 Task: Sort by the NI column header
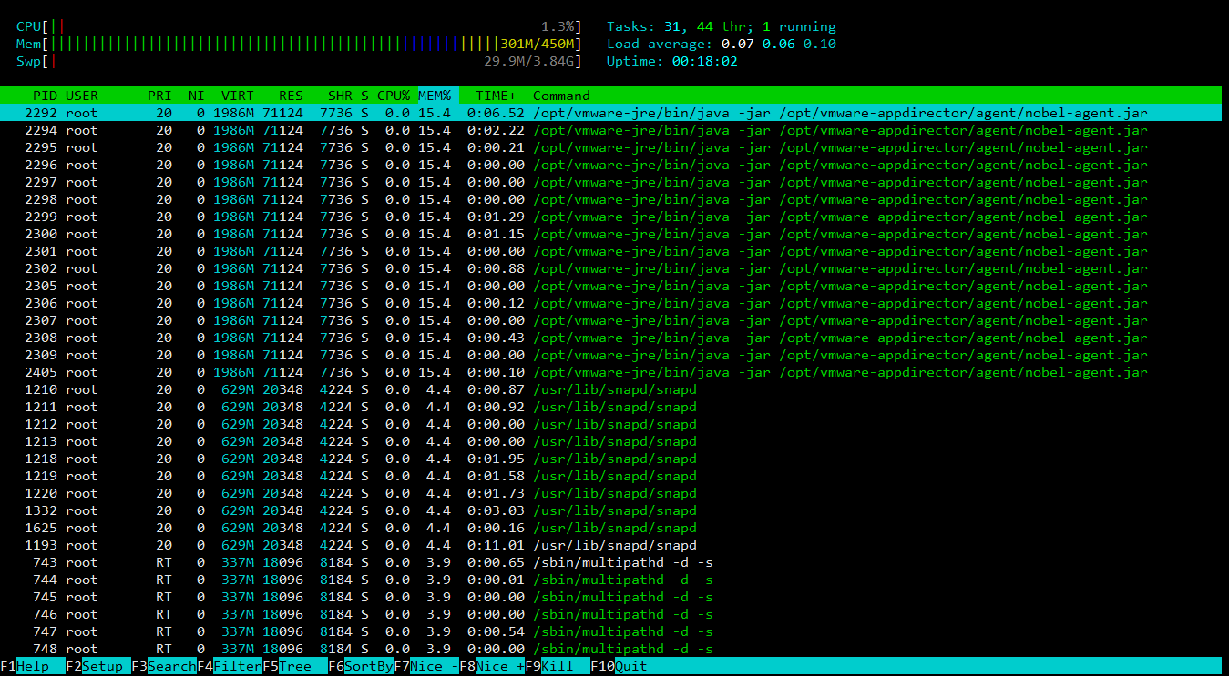(x=197, y=96)
